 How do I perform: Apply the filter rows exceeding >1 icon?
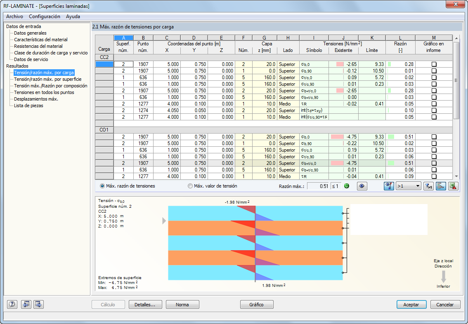pyautogui.click(x=428, y=186)
